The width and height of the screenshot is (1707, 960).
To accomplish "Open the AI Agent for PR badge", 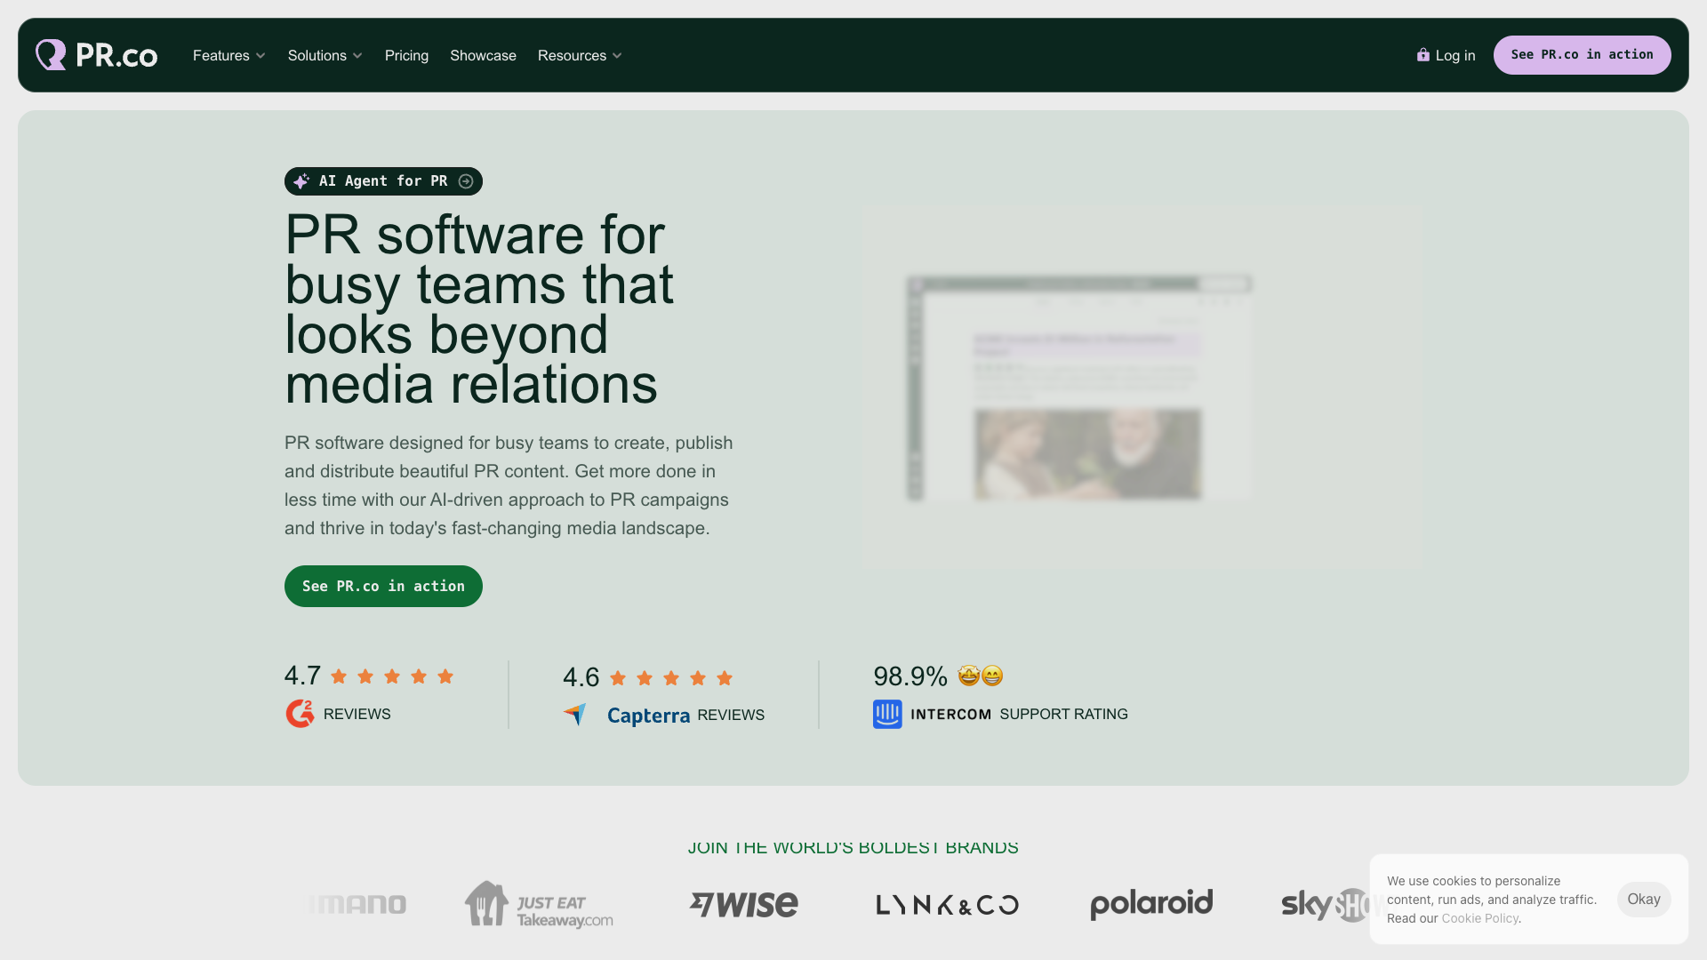I will click(x=383, y=181).
